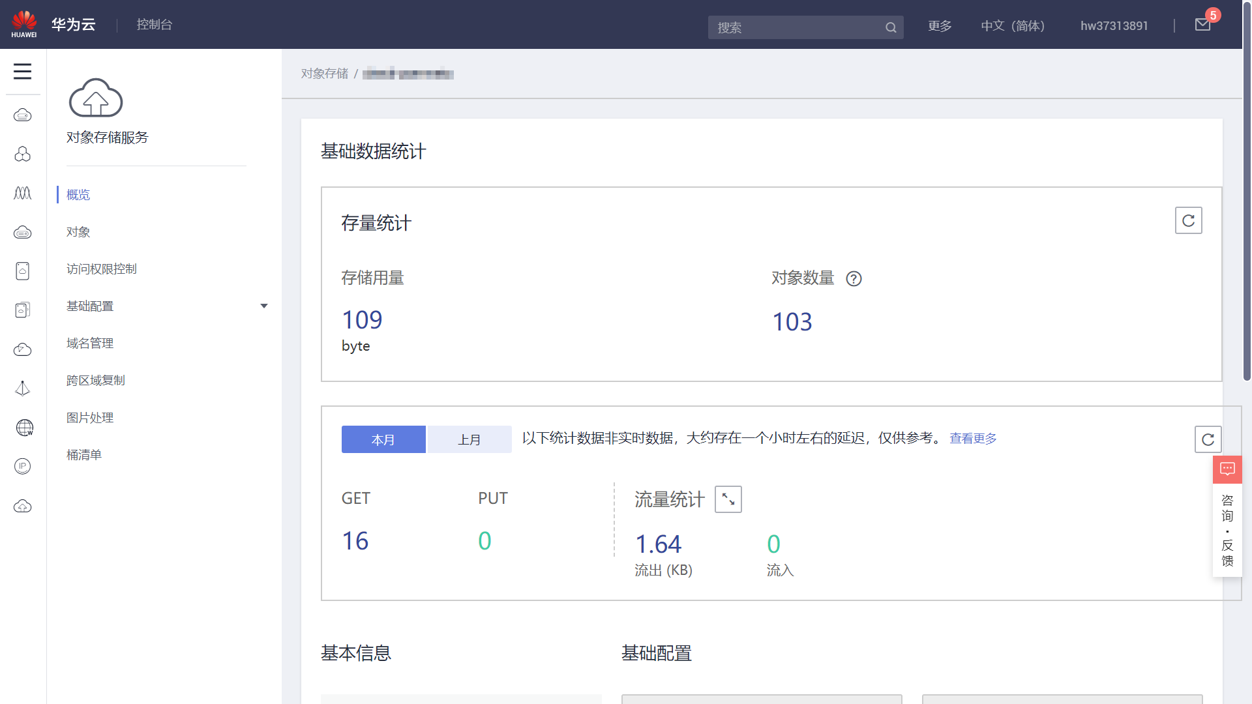The image size is (1252, 704).
Task: Select 概览 in the left menu
Action: pyautogui.click(x=78, y=195)
